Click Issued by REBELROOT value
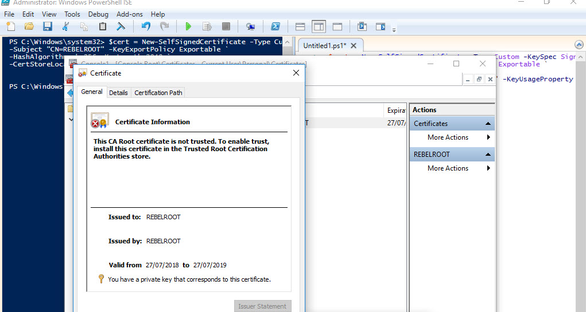The width and height of the screenshot is (586, 312). 164,241
